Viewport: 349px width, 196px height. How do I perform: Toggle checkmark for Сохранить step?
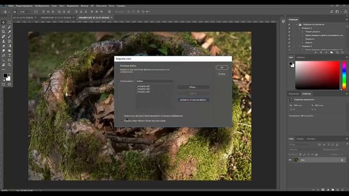click(x=290, y=39)
